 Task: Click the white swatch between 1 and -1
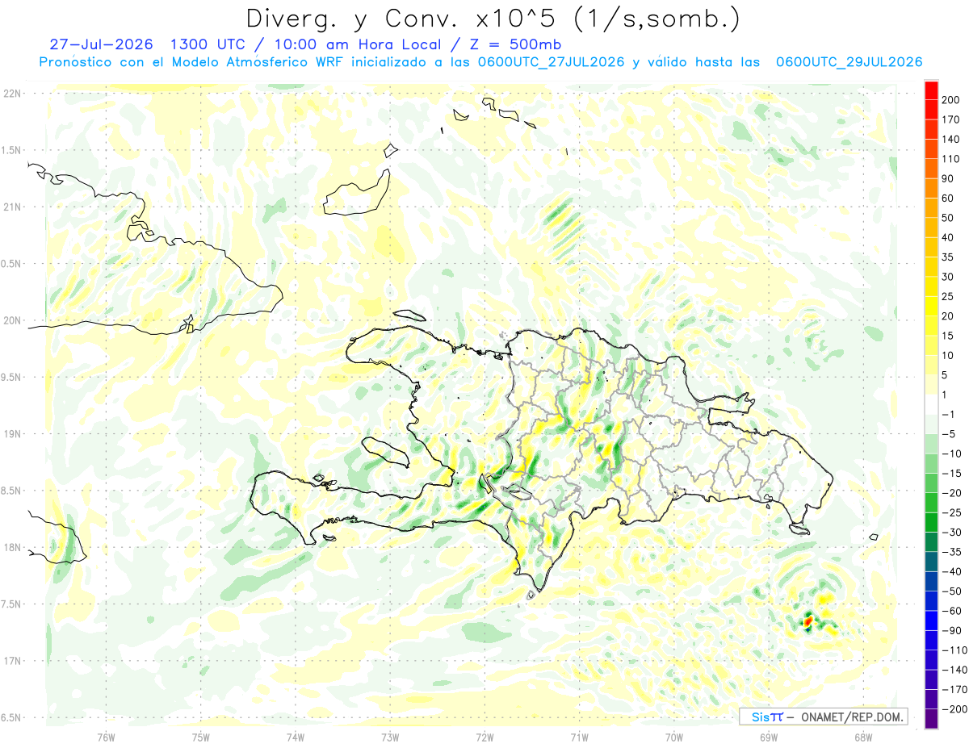(931, 404)
